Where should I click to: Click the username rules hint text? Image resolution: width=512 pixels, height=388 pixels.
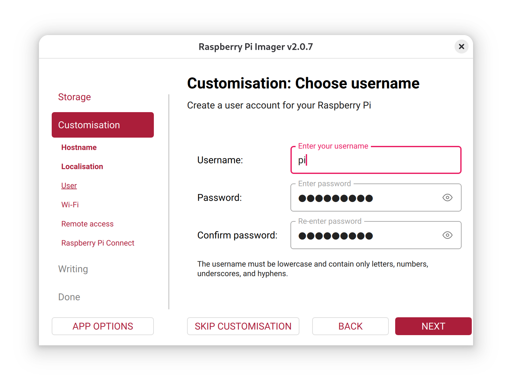312,269
